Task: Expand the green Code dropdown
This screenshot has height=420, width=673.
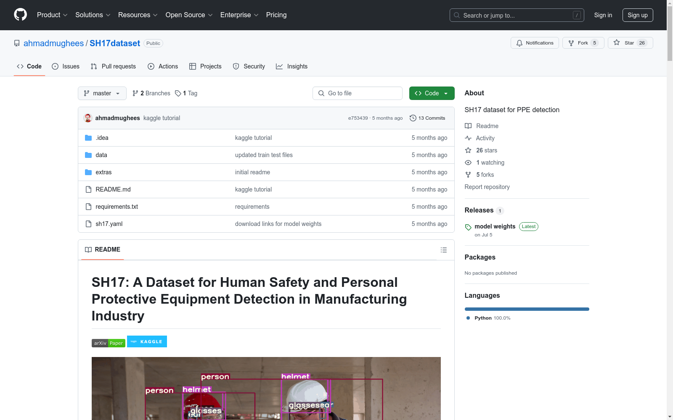Action: point(432,93)
